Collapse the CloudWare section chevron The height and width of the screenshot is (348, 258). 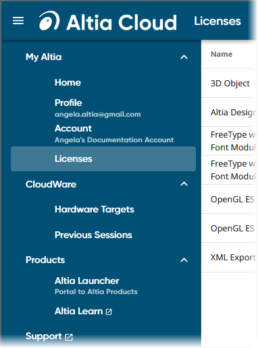[184, 184]
